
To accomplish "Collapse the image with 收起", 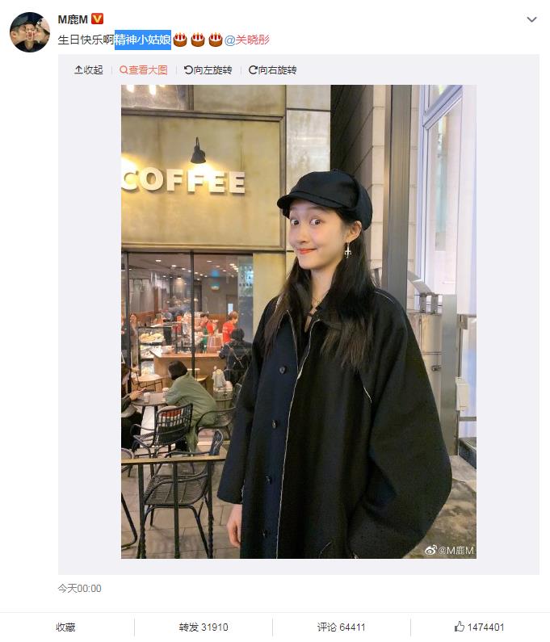I will (x=89, y=70).
